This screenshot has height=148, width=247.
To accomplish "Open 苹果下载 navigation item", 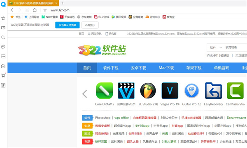I will (x=194, y=68).
